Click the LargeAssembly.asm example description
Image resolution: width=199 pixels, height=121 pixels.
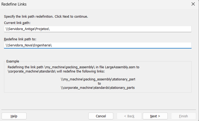(x=73, y=67)
